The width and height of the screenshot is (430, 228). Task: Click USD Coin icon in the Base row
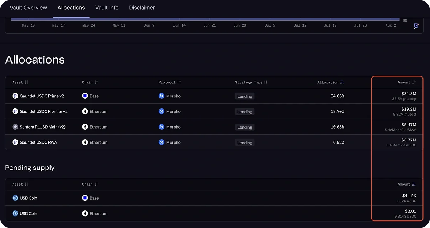[x=15, y=198]
